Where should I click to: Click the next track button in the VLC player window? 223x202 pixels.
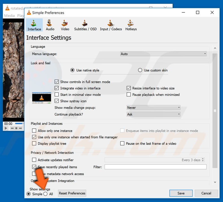click(x=21, y=128)
